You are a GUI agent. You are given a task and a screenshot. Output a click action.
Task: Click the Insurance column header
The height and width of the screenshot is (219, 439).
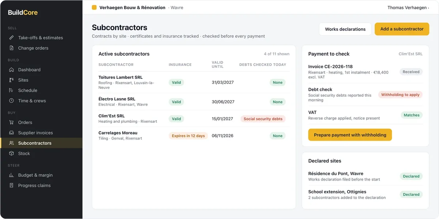180,64
